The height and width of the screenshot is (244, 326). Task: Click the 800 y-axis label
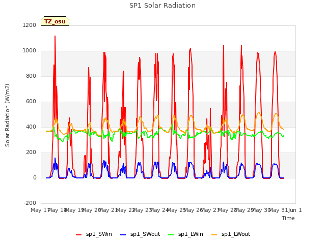click(31, 76)
